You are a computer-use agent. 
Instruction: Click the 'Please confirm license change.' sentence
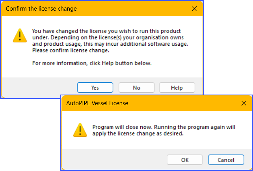click(x=71, y=50)
